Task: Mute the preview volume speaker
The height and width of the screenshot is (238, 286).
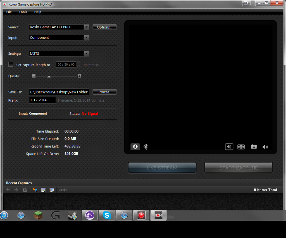Action: pyautogui.click(x=265, y=147)
